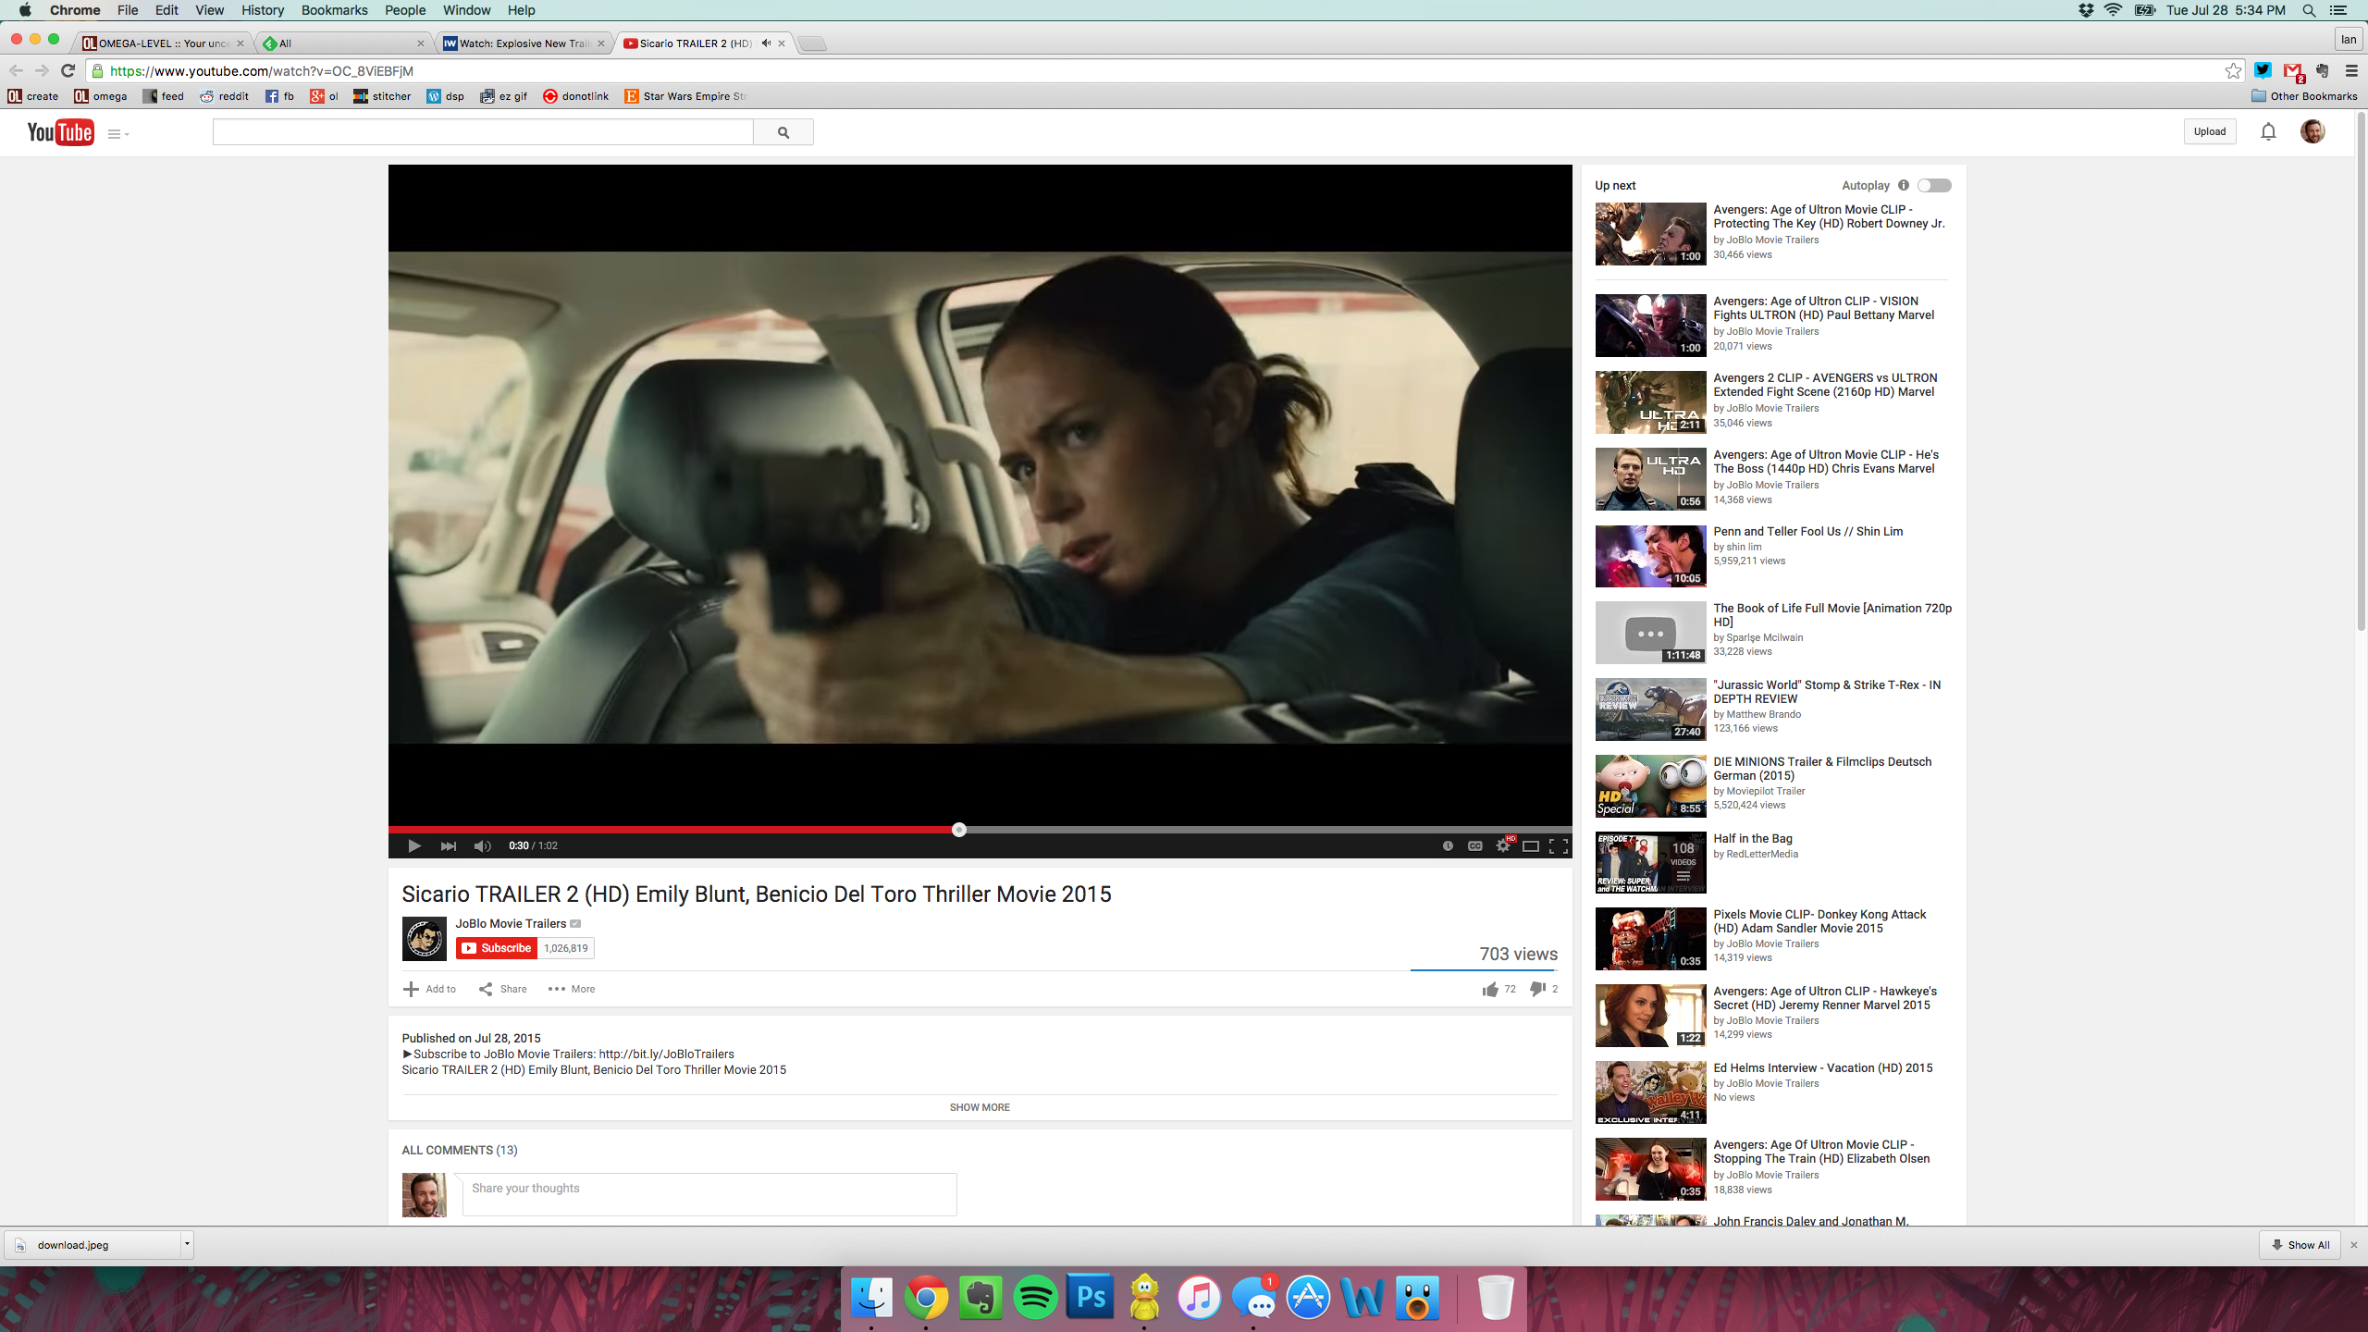Toggle the Autoplay switch

tap(1934, 185)
